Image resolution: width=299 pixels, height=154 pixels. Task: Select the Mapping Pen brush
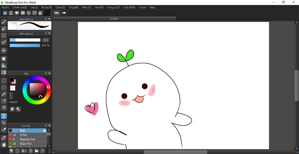click(x=27, y=139)
